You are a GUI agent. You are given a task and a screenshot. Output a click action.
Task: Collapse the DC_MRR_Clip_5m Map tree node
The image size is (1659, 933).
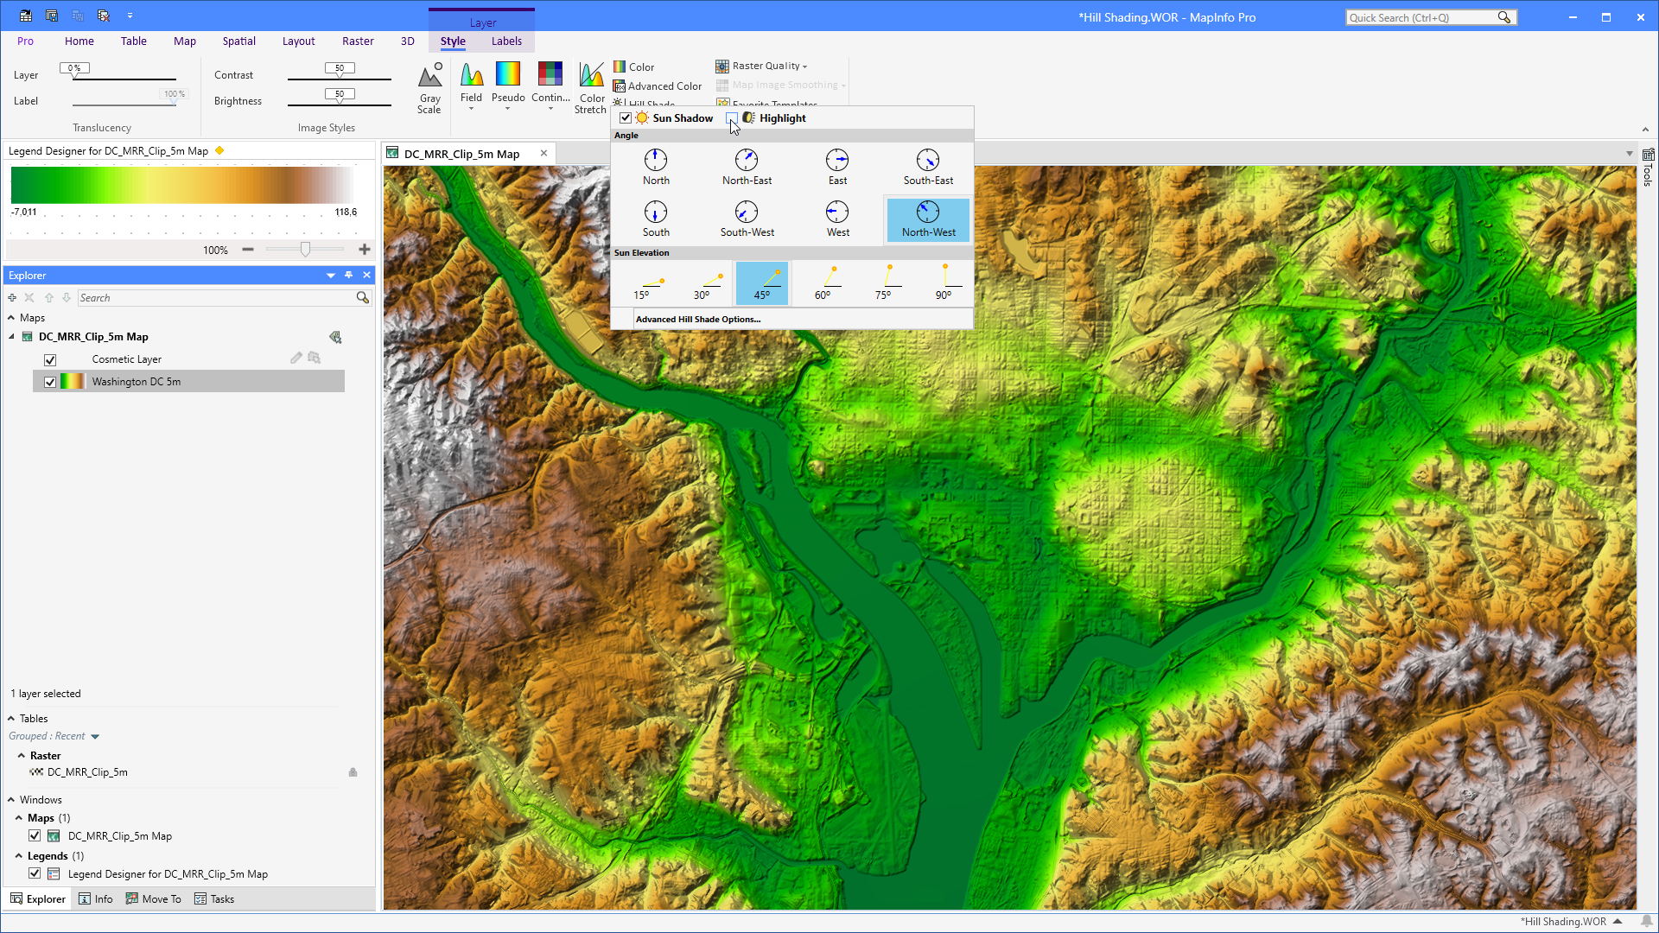click(11, 337)
